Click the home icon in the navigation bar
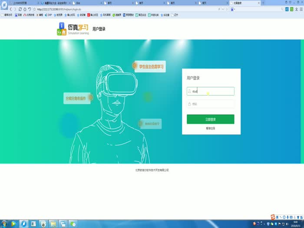The image size is (304, 228). [25, 9]
